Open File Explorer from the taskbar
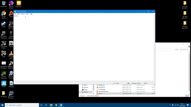This screenshot has width=191, height=107. pos(51,105)
